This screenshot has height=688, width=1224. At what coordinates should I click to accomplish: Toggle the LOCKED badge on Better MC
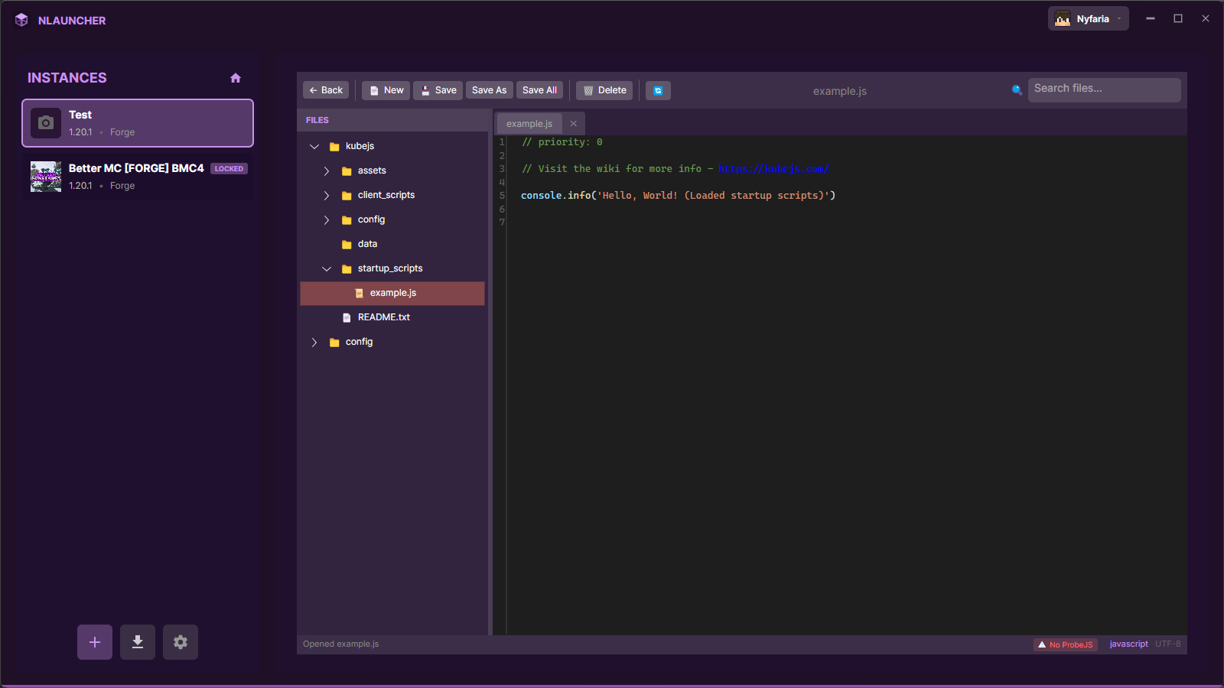pos(229,168)
